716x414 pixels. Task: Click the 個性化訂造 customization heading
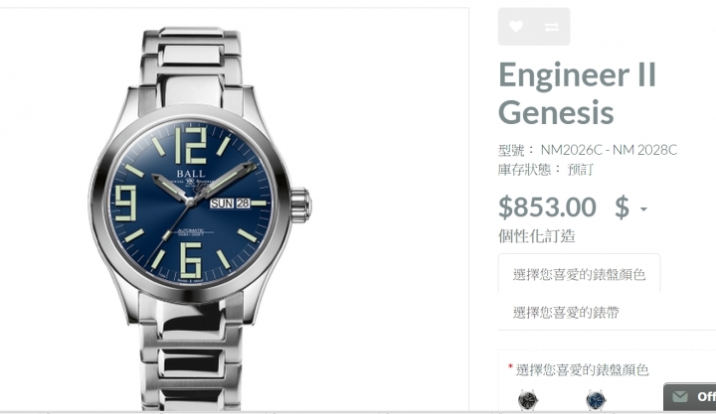[537, 236]
